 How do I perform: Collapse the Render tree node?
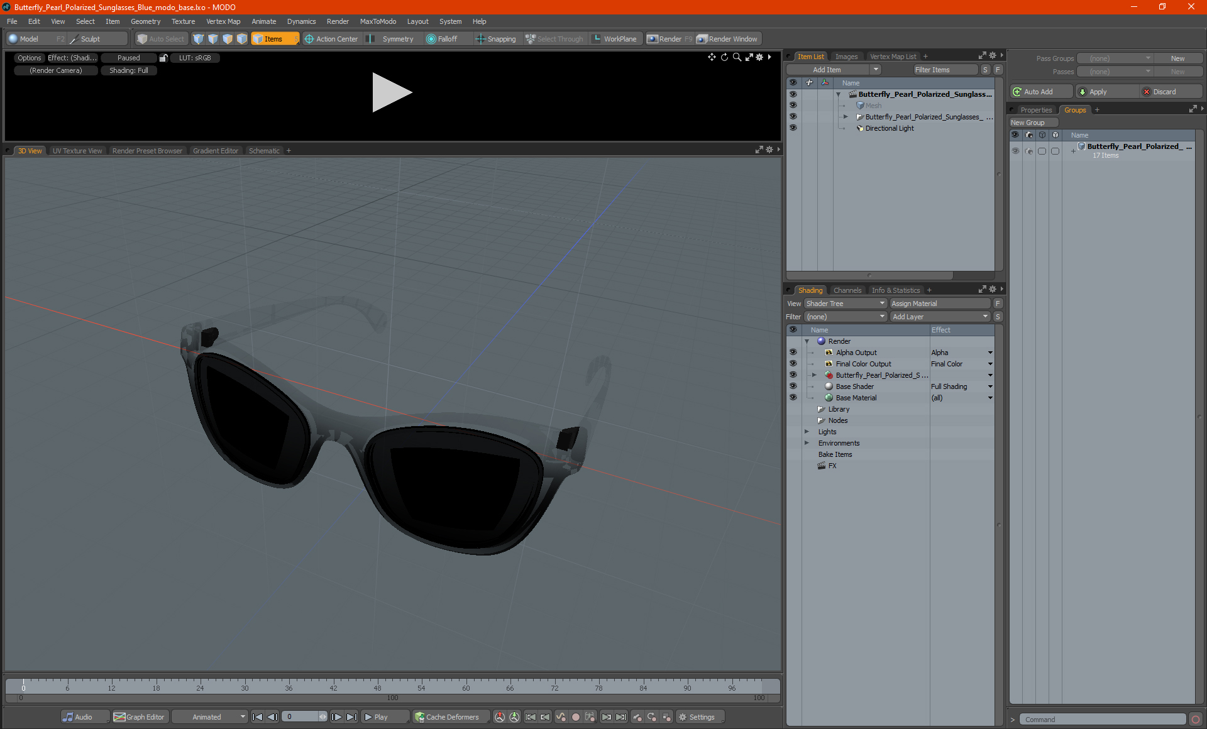coord(807,341)
